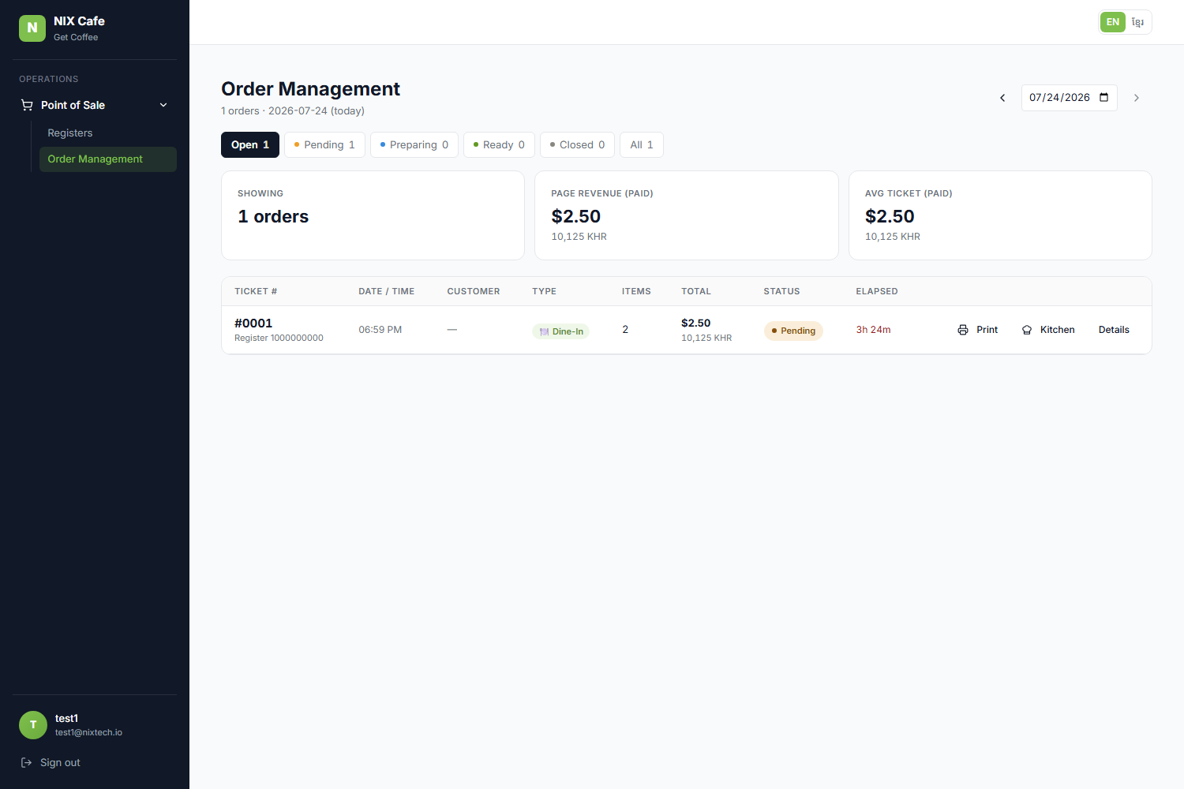Click the Page Revenue (Paid) card

point(687,215)
